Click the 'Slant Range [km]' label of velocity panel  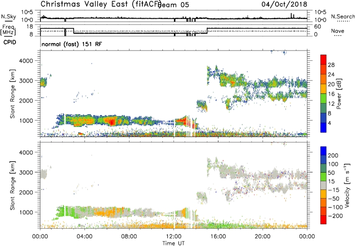click(13, 186)
